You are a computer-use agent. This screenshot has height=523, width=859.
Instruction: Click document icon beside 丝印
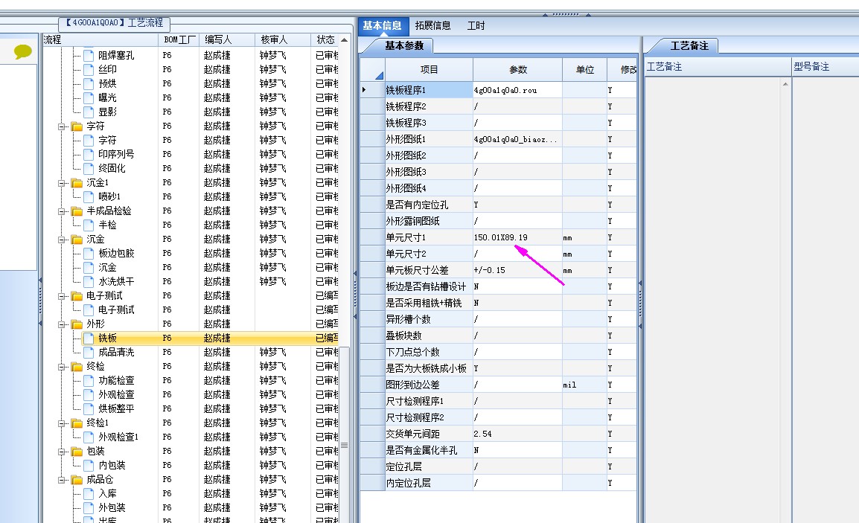coord(89,69)
